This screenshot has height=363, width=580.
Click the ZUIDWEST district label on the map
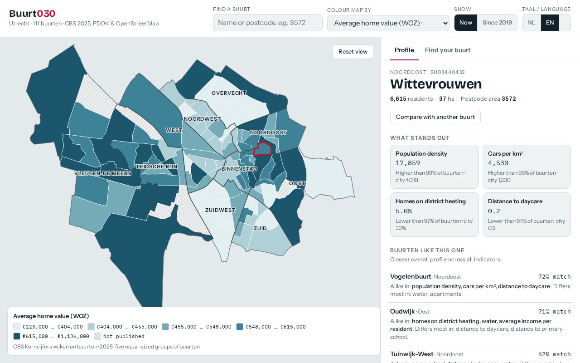(x=220, y=210)
